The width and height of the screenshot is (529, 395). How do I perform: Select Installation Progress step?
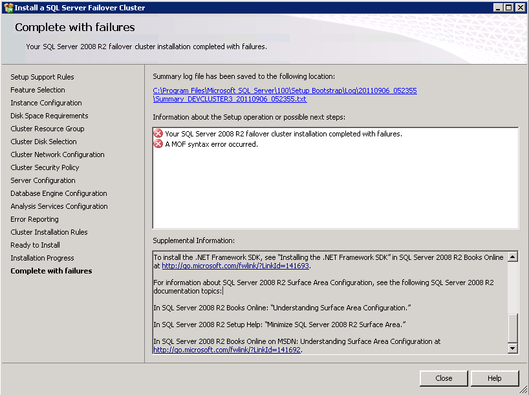[x=42, y=258]
